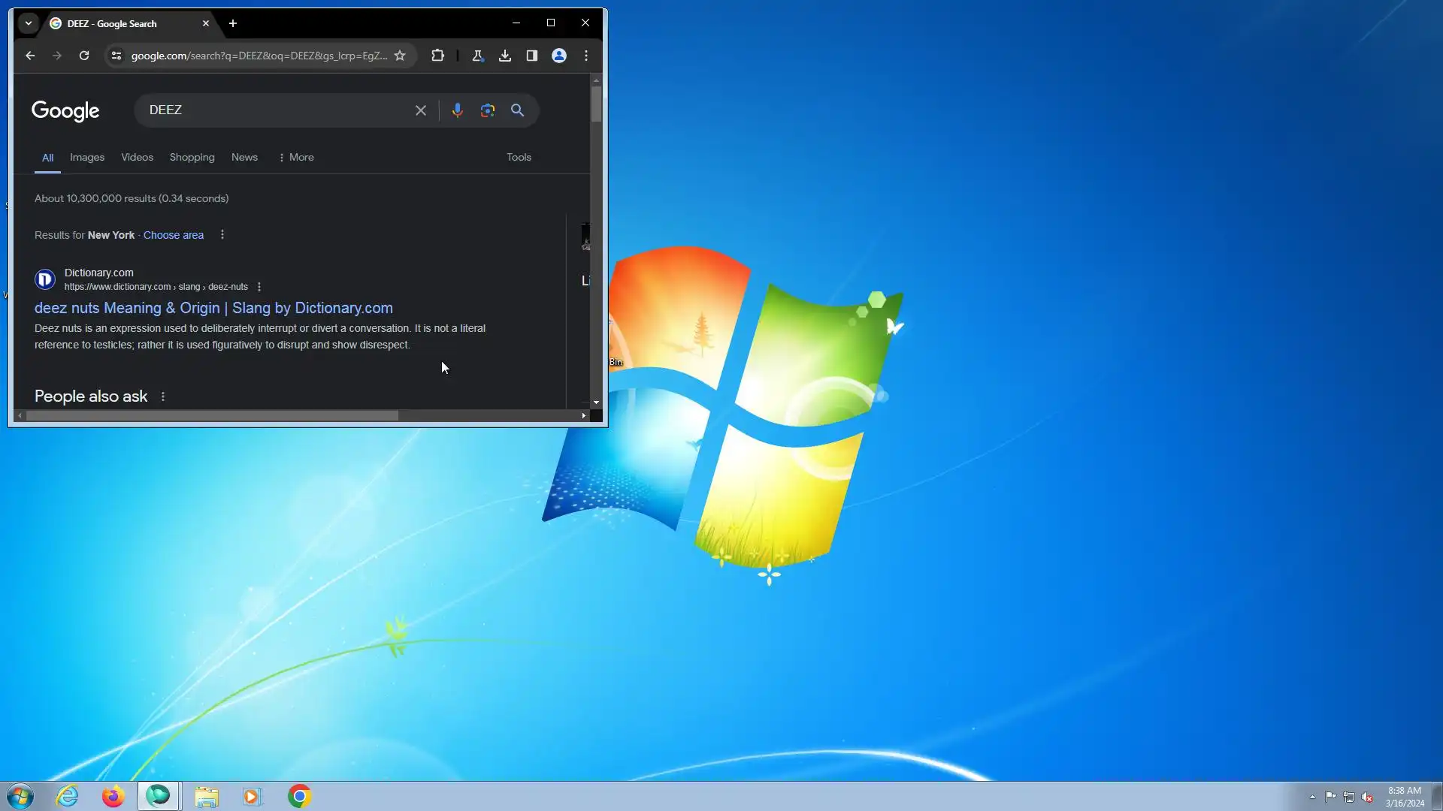The image size is (1443, 811).
Task: Click the voice search microphone icon
Action: pos(457,110)
